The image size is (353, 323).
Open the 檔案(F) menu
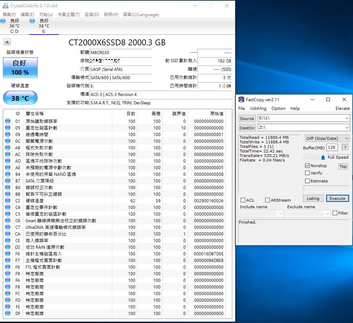[x=9, y=15]
